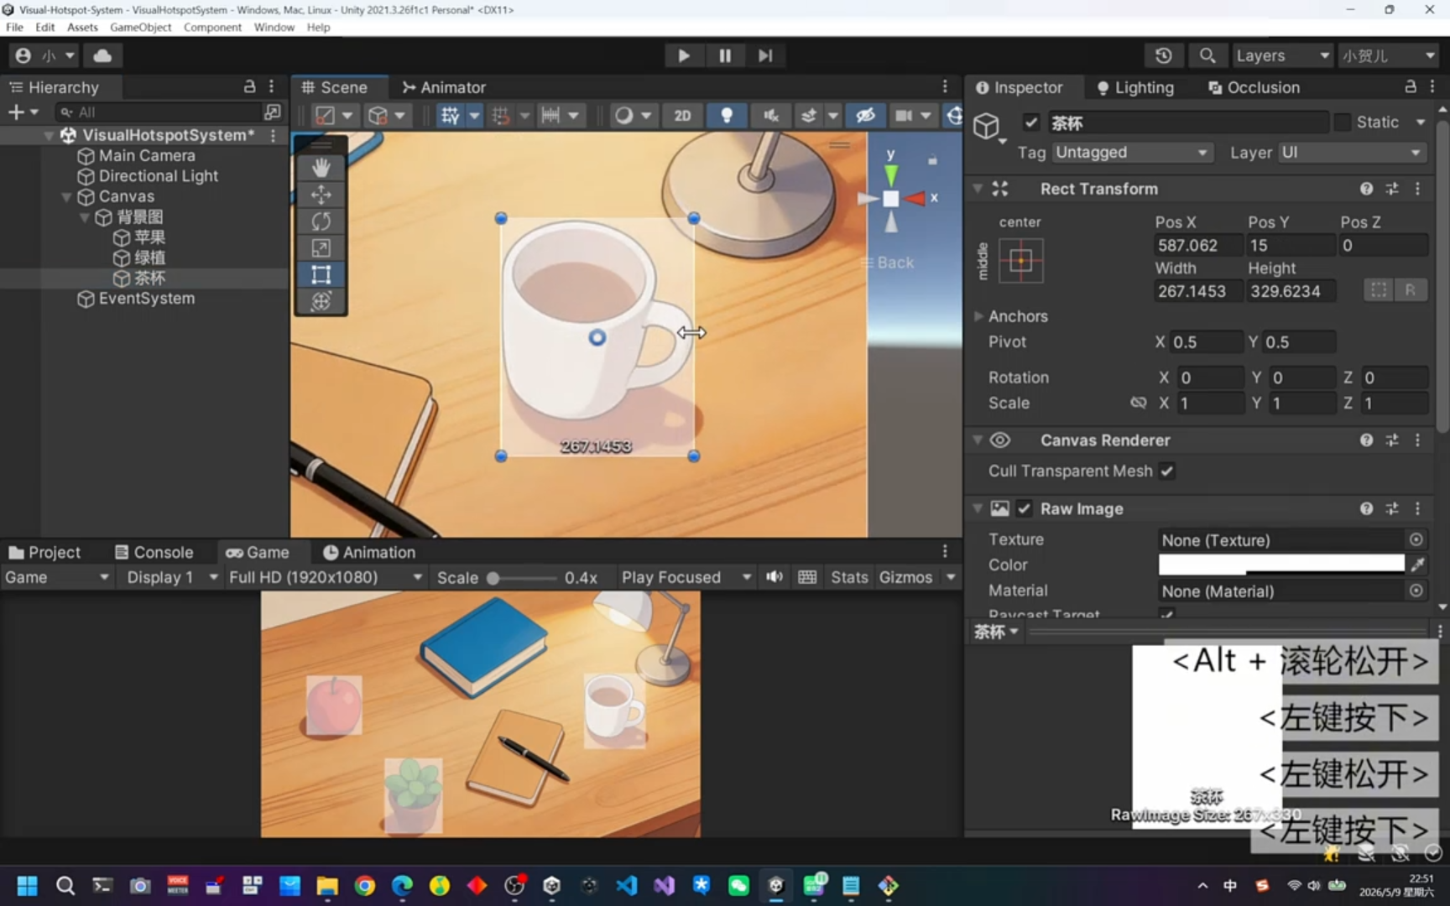Click the white Color swatch of Raw Image

[1280, 565]
